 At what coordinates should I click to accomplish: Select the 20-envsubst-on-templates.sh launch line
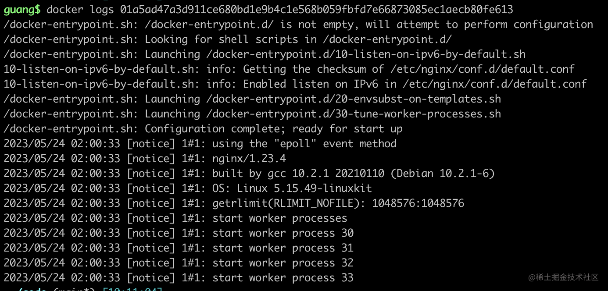click(252, 99)
